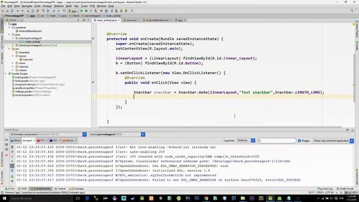Viewport: 359px width, 202px height.
Task: Collapse the java folder in project tree
Action: (x=10, y=35)
